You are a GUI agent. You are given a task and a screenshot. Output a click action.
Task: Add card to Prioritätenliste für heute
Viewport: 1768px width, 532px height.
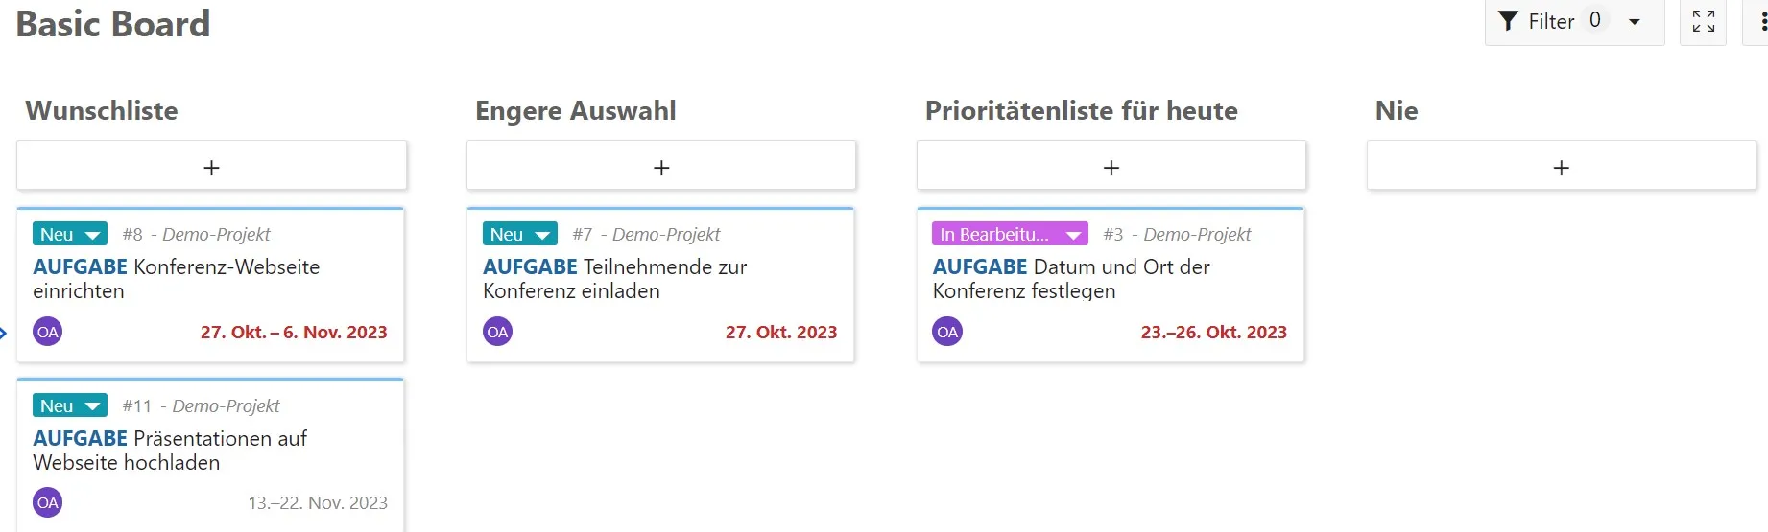[1111, 167]
